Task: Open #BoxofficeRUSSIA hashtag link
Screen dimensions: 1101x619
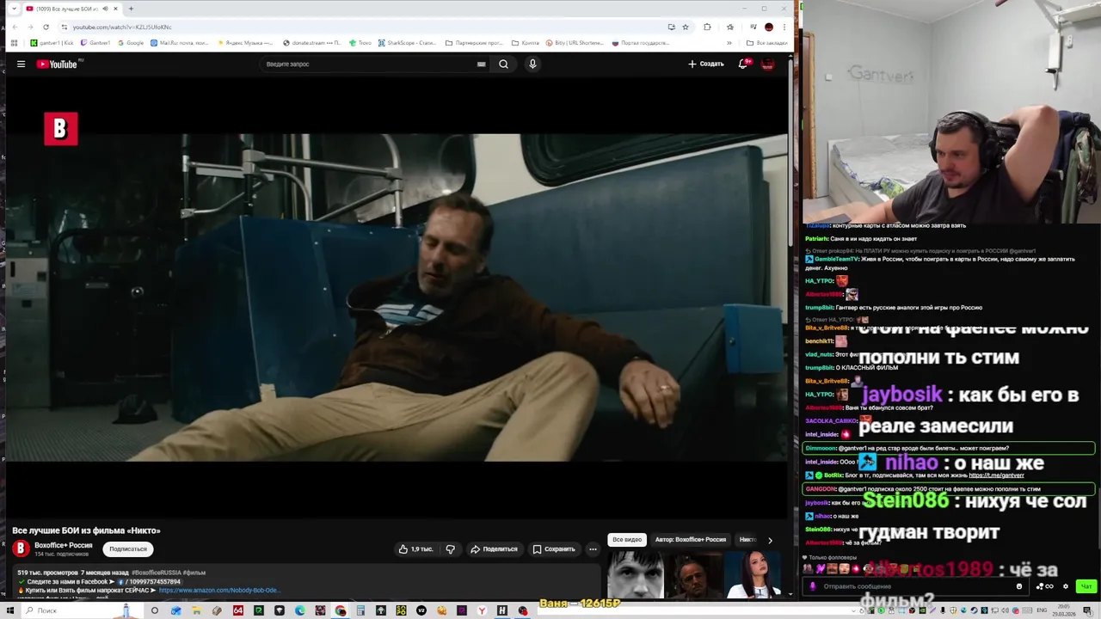Action: 156,573
